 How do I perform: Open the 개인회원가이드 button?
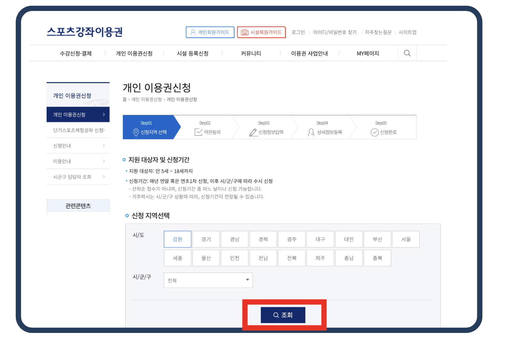tap(210, 32)
